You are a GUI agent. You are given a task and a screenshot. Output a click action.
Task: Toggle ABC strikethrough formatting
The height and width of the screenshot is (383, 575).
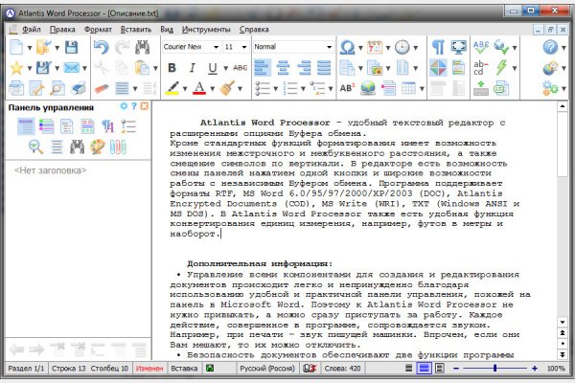tap(241, 68)
